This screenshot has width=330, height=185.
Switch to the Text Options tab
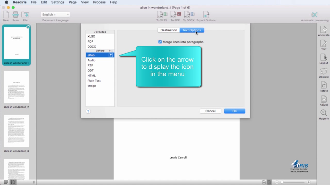pos(192,30)
